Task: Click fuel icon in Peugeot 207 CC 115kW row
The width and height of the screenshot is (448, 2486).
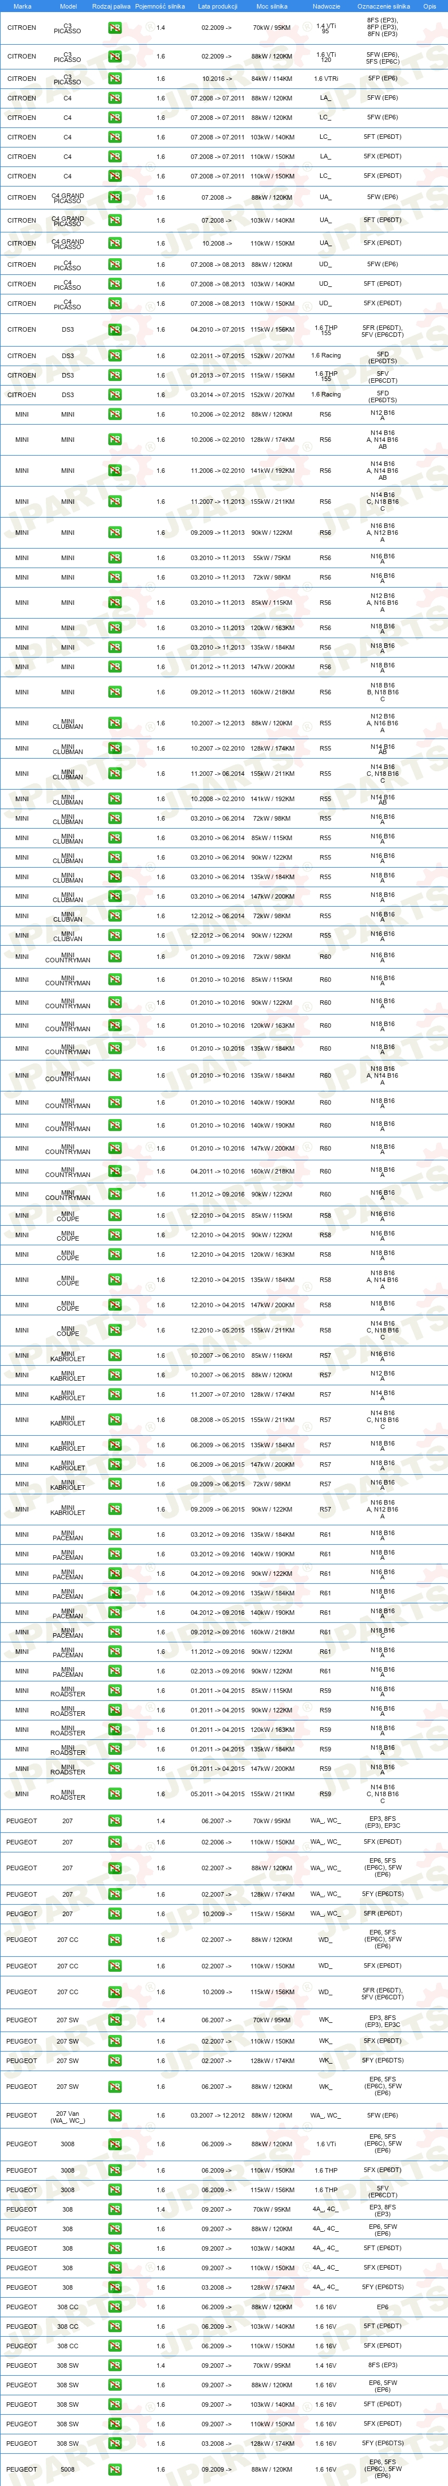Action: point(115,1992)
